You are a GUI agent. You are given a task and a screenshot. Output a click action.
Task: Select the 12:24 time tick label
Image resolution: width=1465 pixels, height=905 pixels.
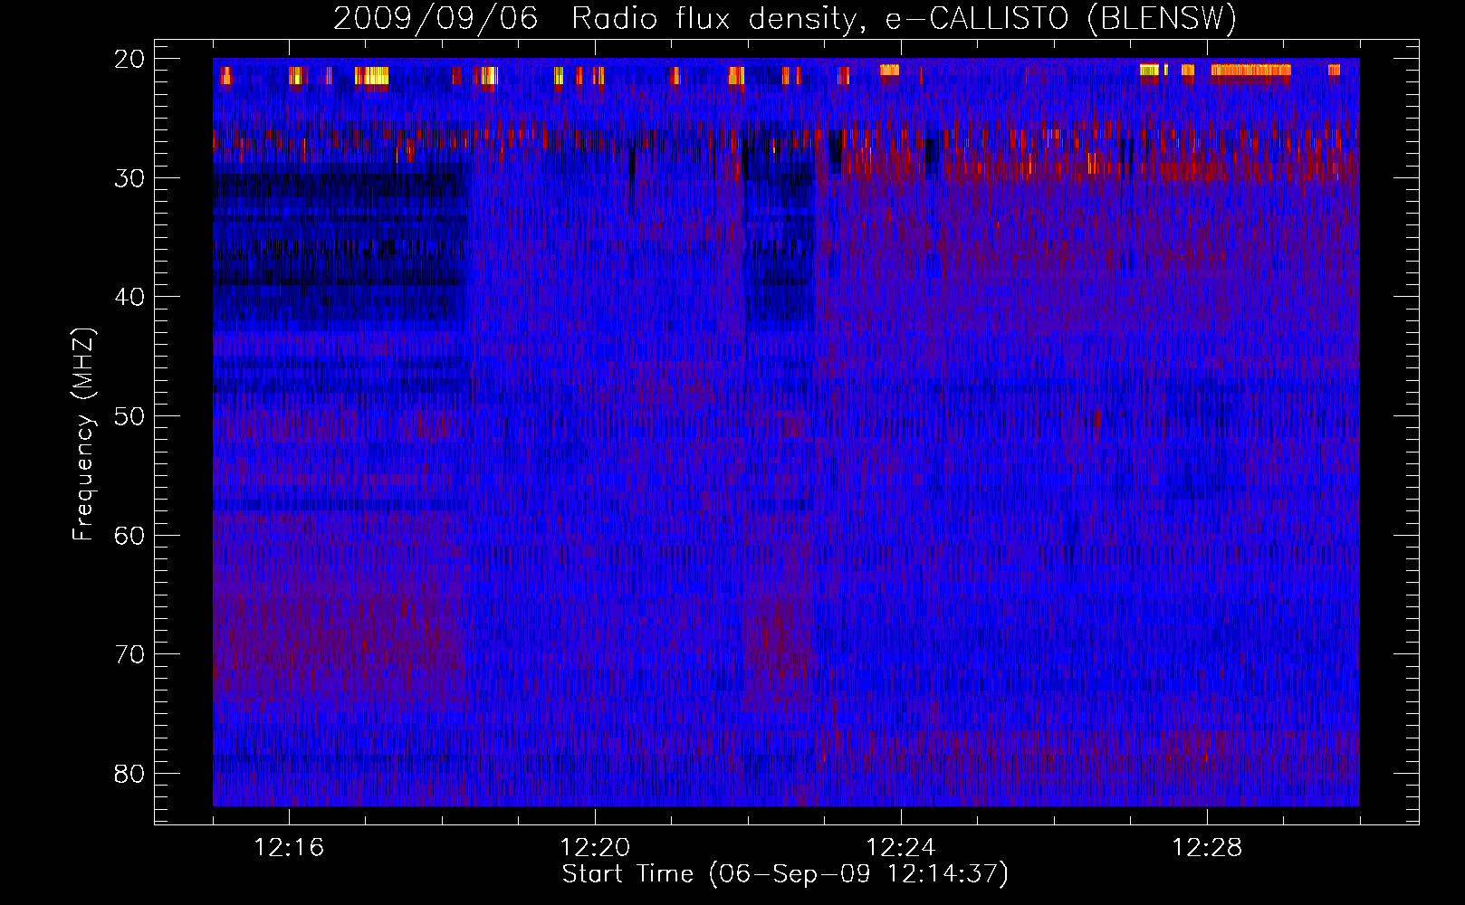coord(901,847)
